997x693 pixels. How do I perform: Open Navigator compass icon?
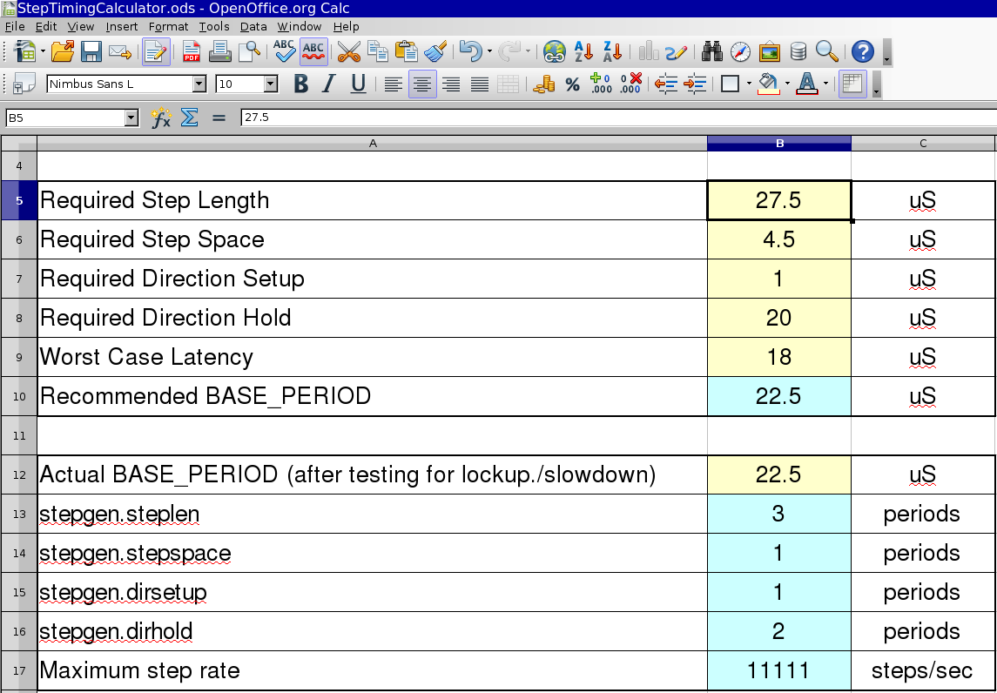[740, 51]
